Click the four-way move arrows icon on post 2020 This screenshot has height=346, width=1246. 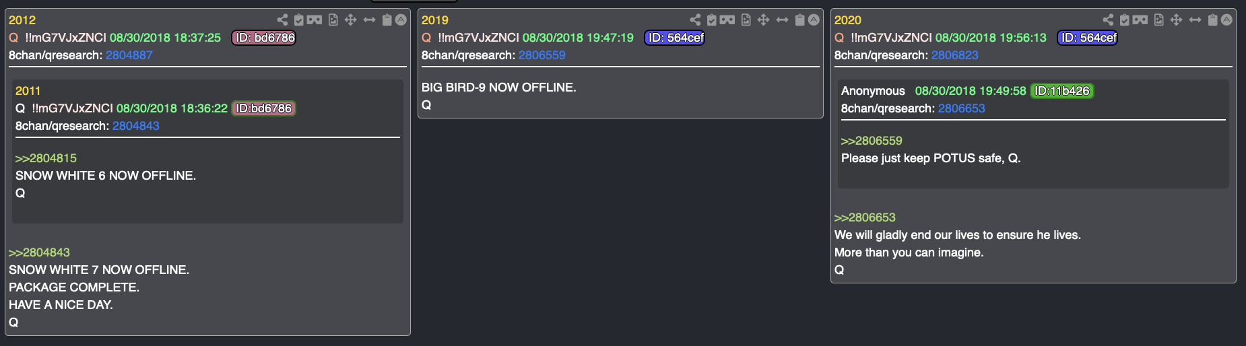(1176, 20)
